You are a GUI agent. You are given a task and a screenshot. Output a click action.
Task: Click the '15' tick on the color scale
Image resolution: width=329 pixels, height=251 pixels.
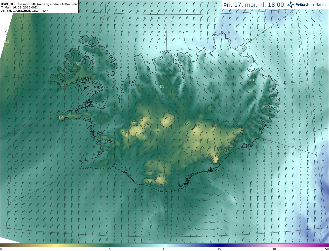pyautogui.click(x=219, y=249)
